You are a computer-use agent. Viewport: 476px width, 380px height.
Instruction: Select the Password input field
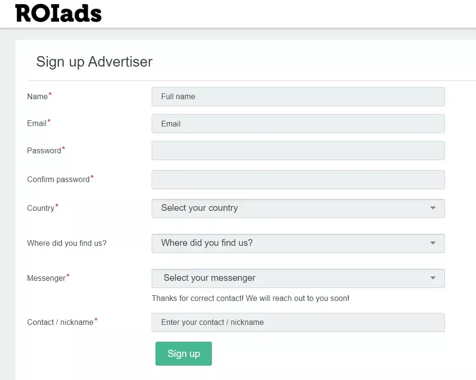tap(298, 150)
